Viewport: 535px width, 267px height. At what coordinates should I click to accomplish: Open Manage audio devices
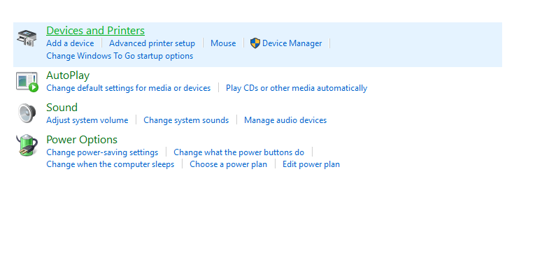tap(285, 120)
